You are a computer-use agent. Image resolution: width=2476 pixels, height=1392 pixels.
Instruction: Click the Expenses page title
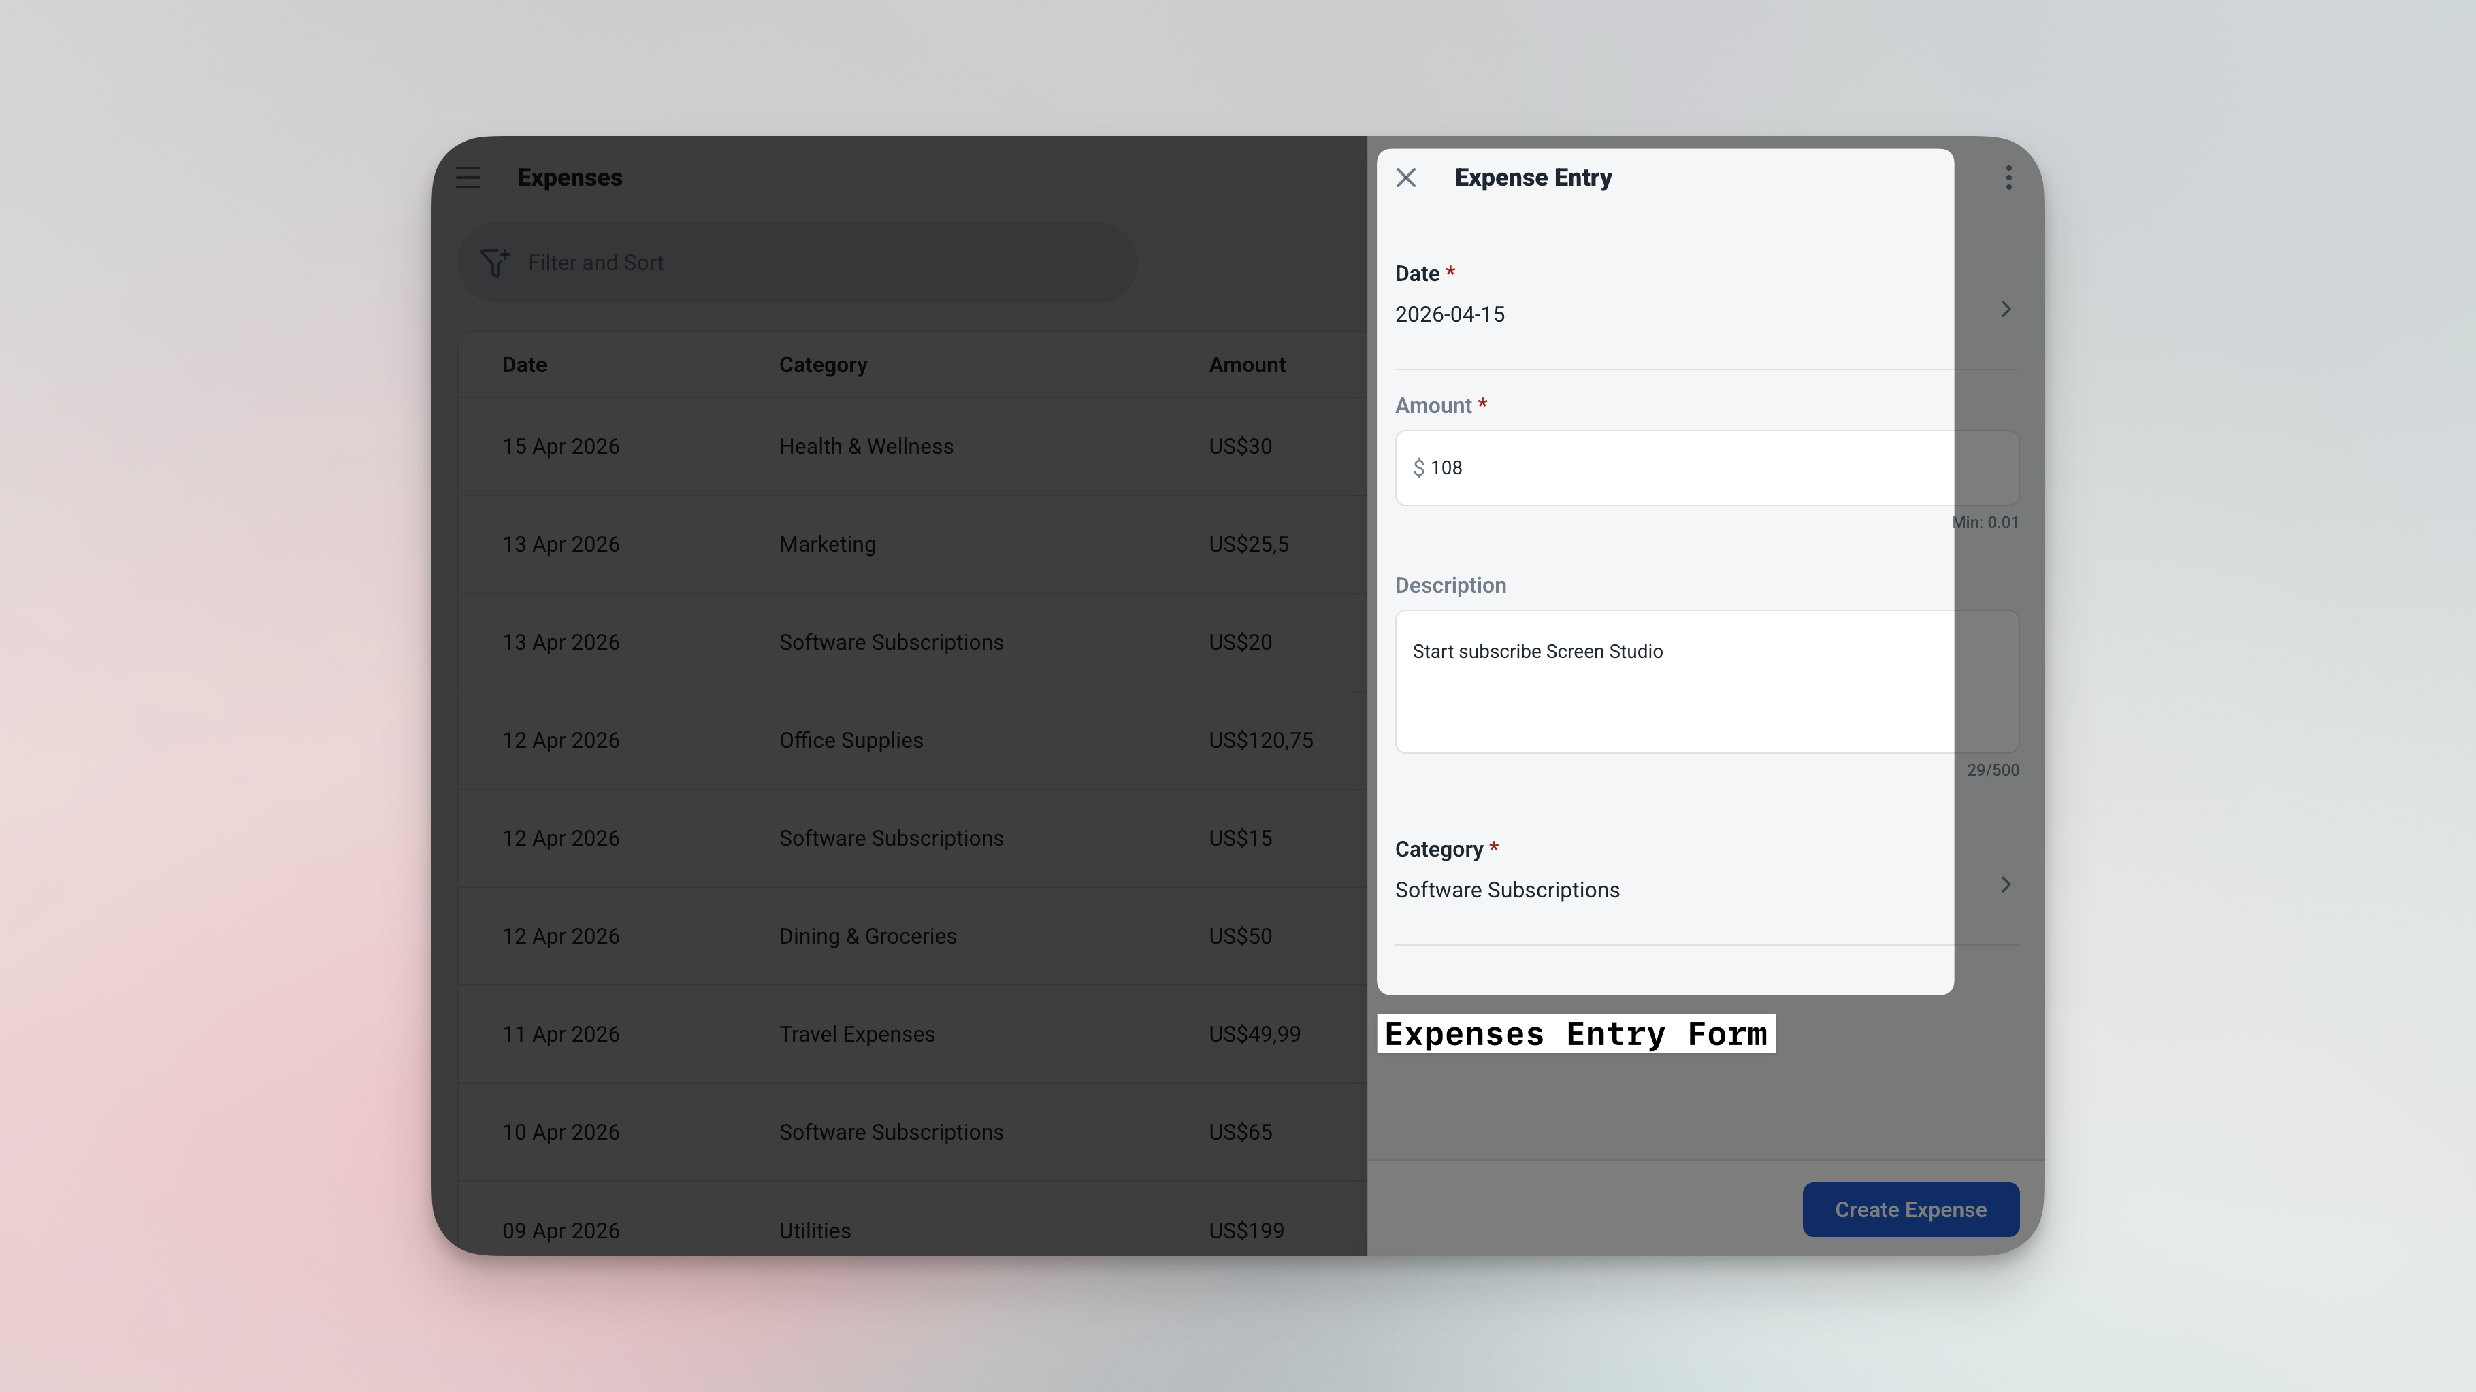click(x=569, y=178)
